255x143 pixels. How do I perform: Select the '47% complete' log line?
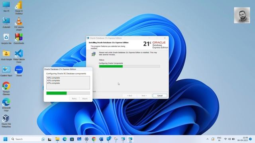(x=53, y=83)
